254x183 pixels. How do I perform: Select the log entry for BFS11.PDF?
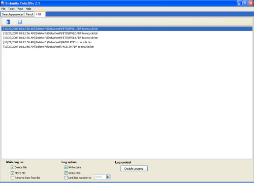[127, 29]
